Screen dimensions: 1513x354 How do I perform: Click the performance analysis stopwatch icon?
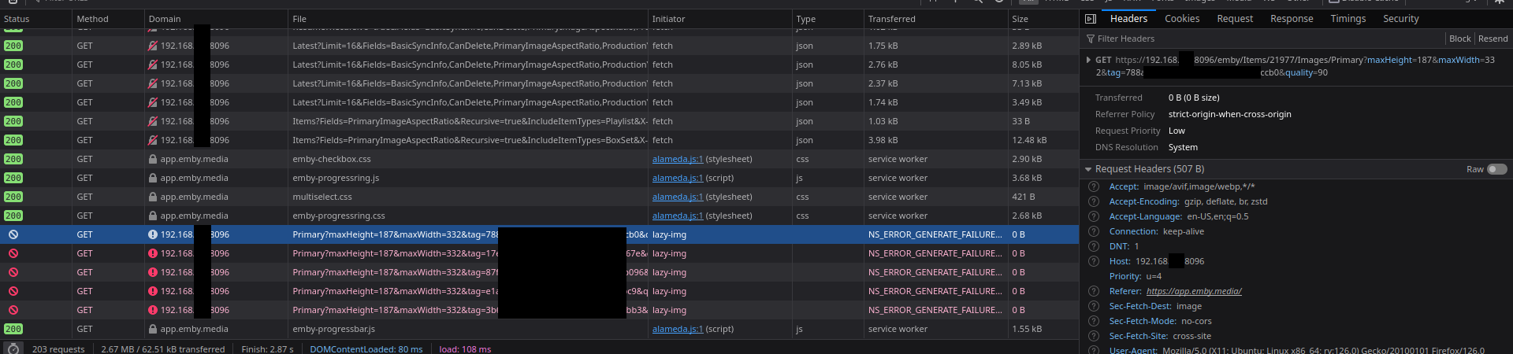click(13, 348)
